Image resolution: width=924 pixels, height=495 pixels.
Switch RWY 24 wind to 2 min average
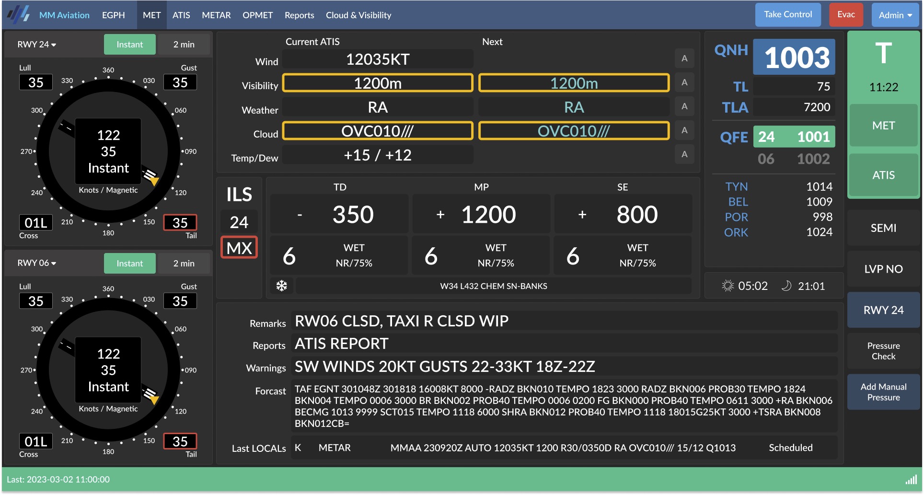click(x=184, y=45)
